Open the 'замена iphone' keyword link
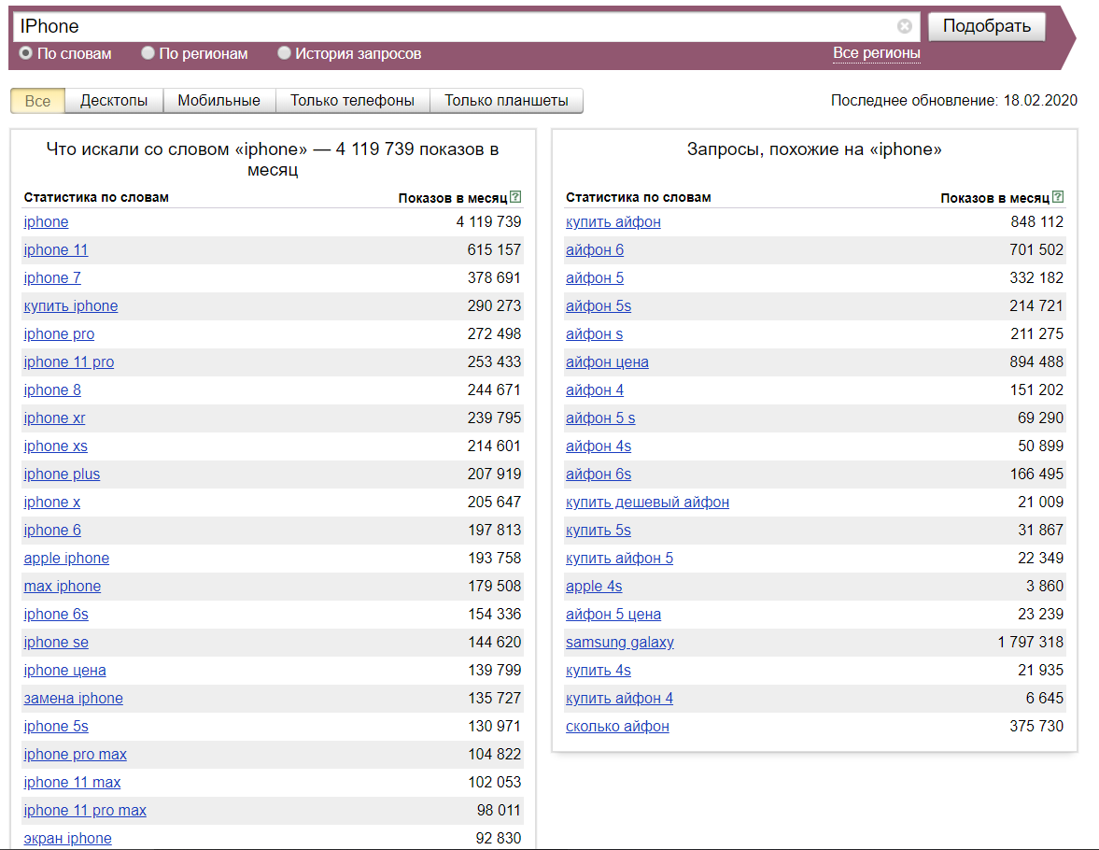The width and height of the screenshot is (1099, 850). (74, 699)
